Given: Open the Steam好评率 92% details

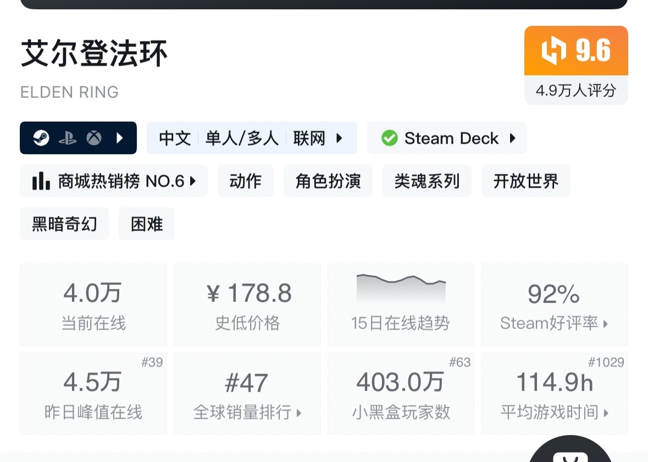Looking at the screenshot, I should pyautogui.click(x=554, y=305).
